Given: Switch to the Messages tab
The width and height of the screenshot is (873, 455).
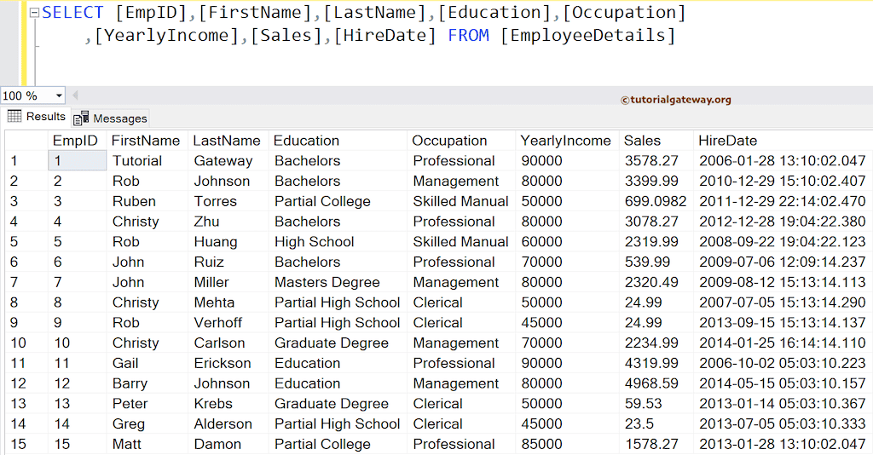Looking at the screenshot, I should (x=110, y=118).
